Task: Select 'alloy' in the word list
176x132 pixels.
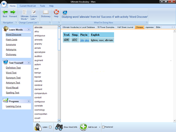Action: click(37, 32)
